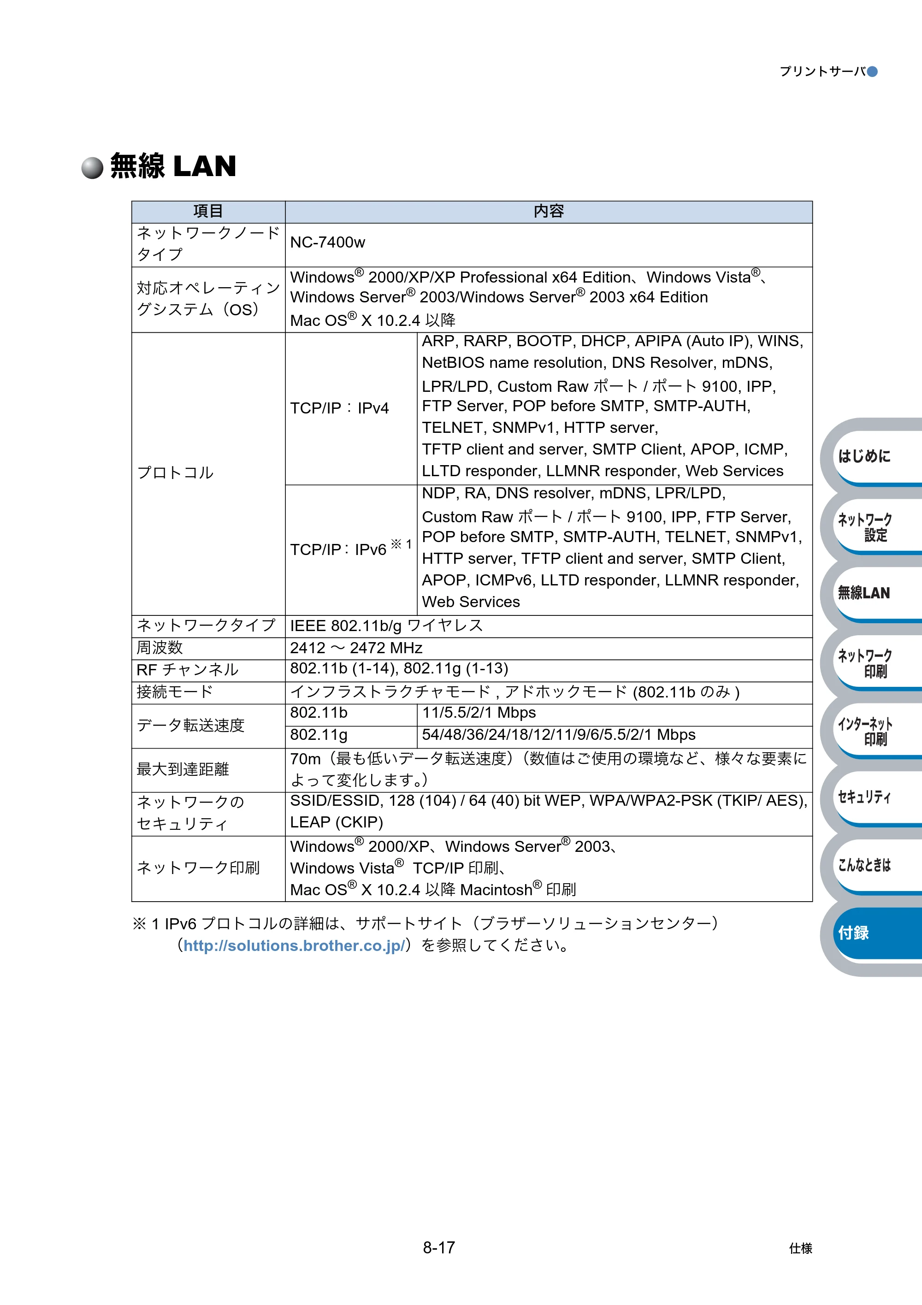Click the データ転送速度 row label
922x1305 pixels.
tap(190, 726)
